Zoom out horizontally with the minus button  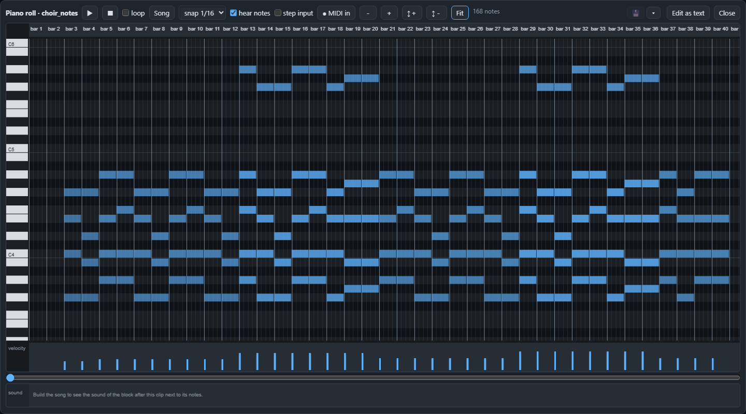pos(368,13)
